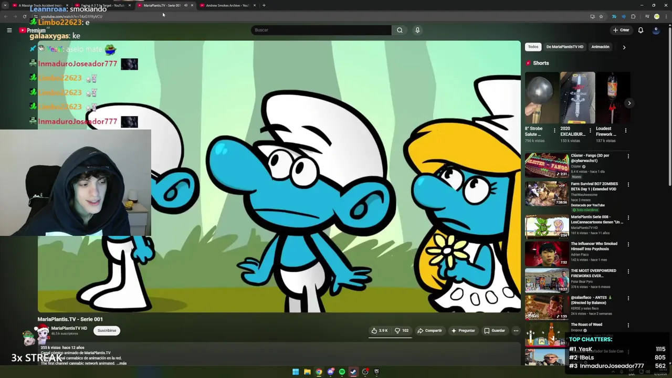
Task: Switch to Facing A 3 5 Target tab
Action: pos(103,5)
